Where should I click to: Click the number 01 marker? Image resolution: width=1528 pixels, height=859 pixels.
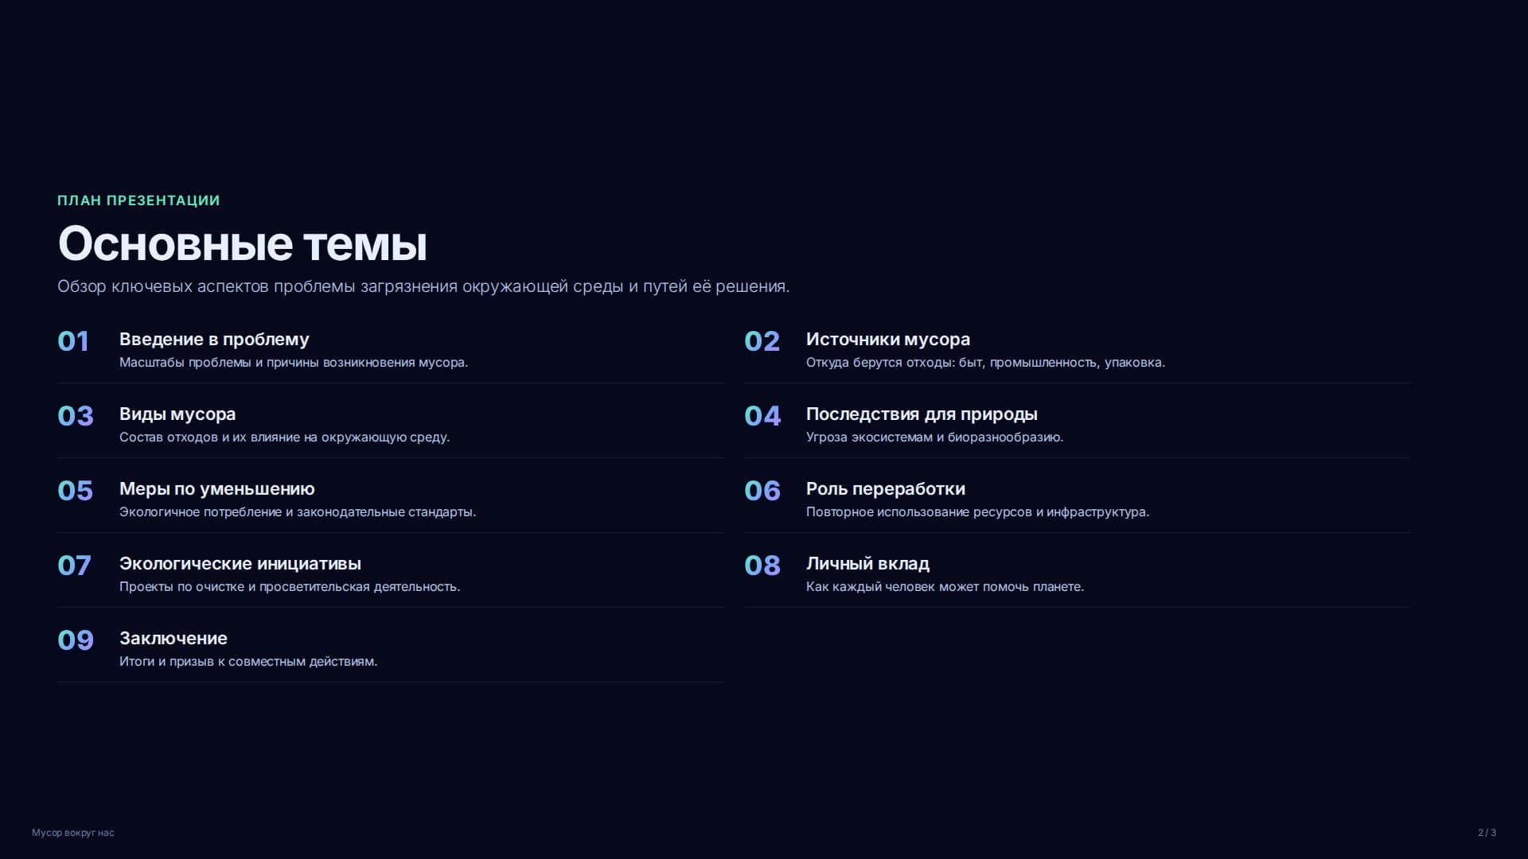click(x=73, y=341)
